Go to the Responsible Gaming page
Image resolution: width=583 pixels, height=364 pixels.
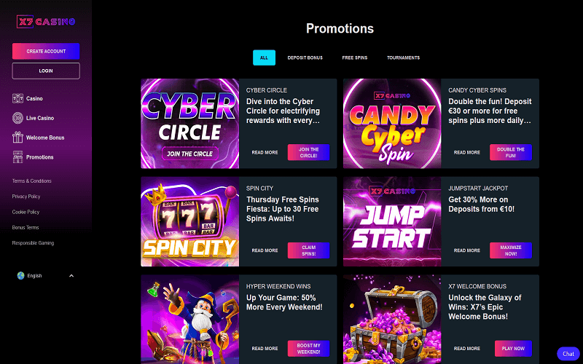click(34, 243)
